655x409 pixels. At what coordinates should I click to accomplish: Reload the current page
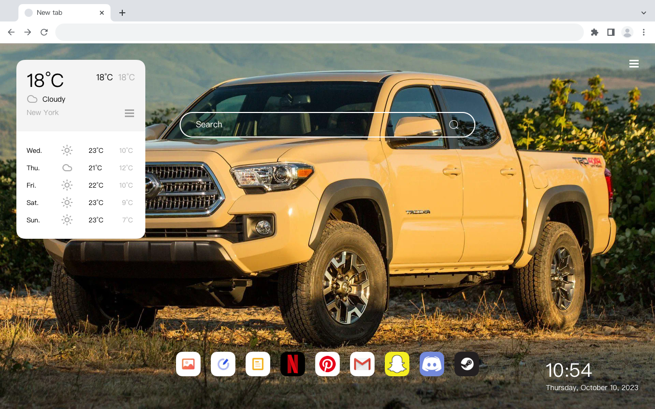pos(44,32)
